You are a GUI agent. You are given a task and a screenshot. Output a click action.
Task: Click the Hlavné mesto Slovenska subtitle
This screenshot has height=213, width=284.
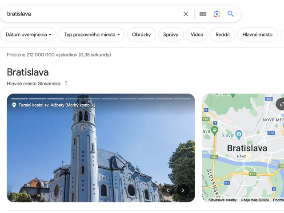click(x=33, y=83)
